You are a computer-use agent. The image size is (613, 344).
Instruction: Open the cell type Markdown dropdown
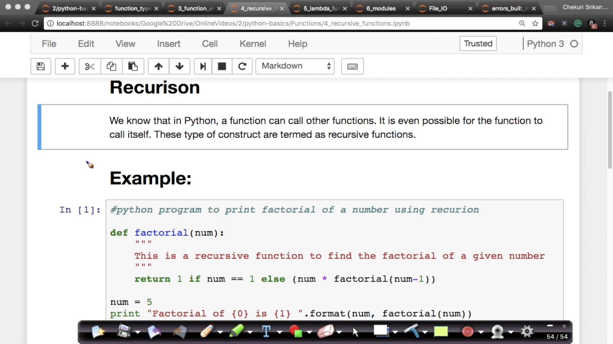coord(295,66)
